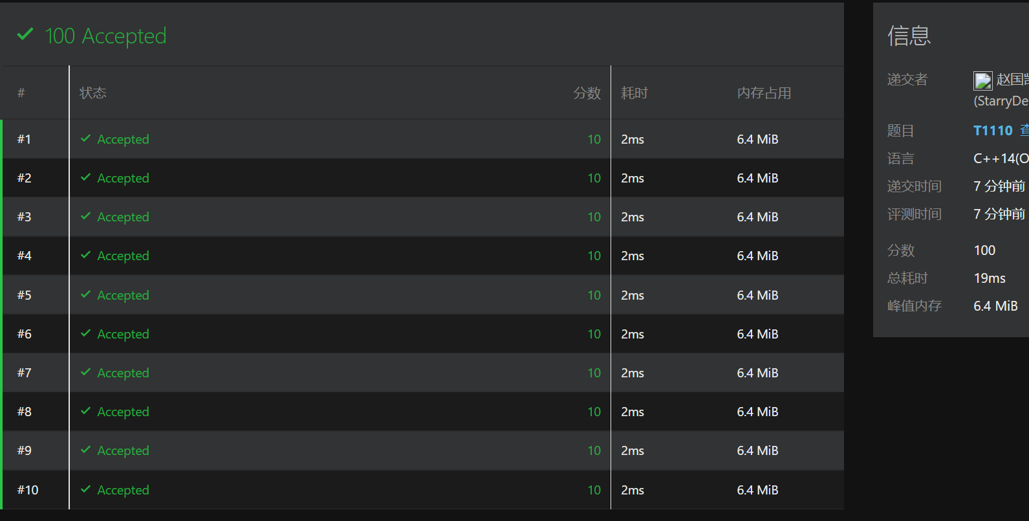Click the checkmark icon in row #5
Screen dimensions: 1029x521
coord(85,294)
